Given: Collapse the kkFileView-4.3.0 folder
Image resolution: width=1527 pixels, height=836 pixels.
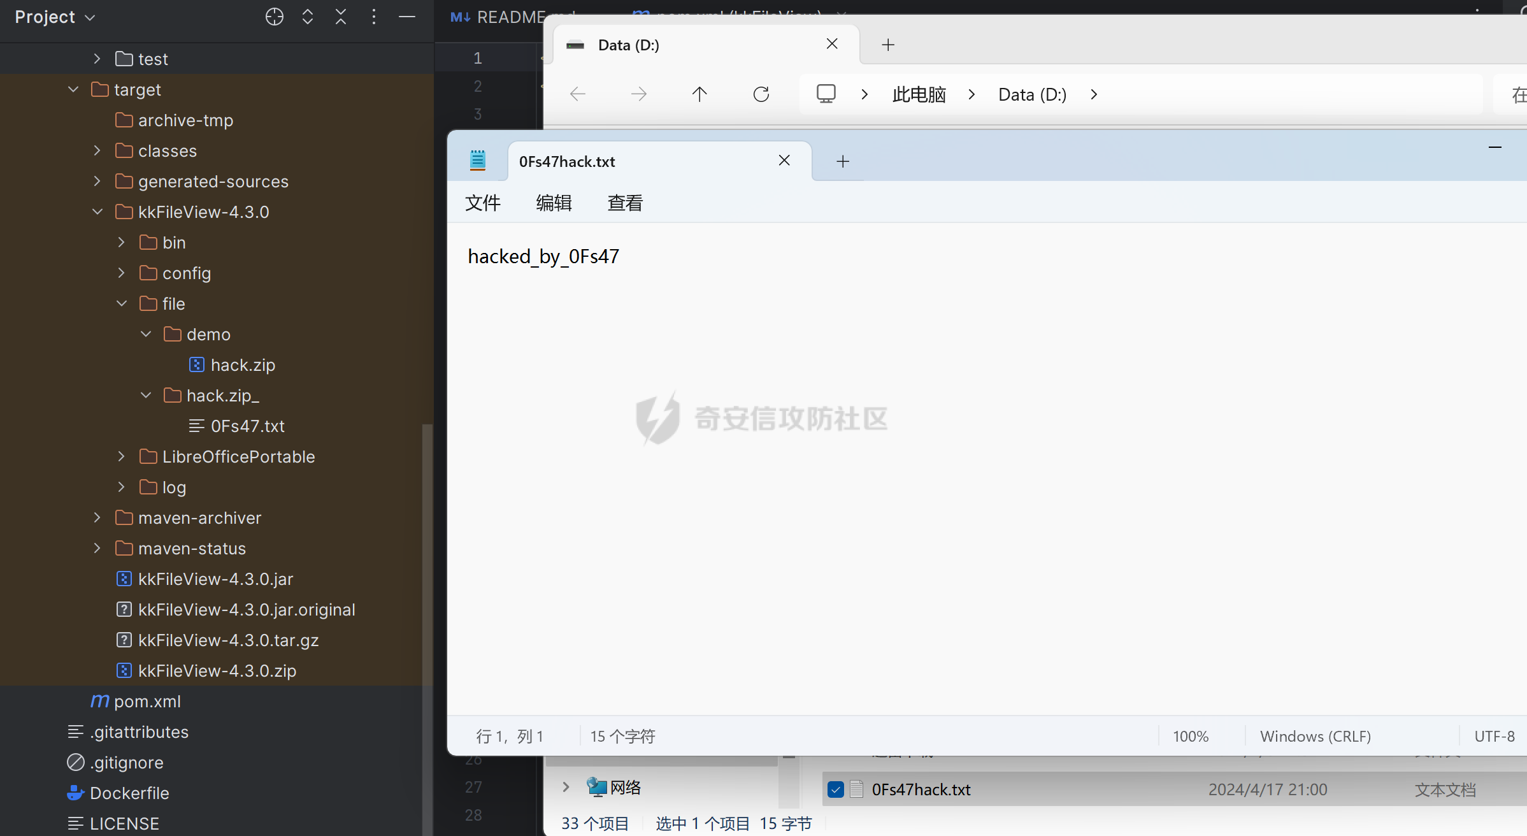Looking at the screenshot, I should pyautogui.click(x=97, y=212).
